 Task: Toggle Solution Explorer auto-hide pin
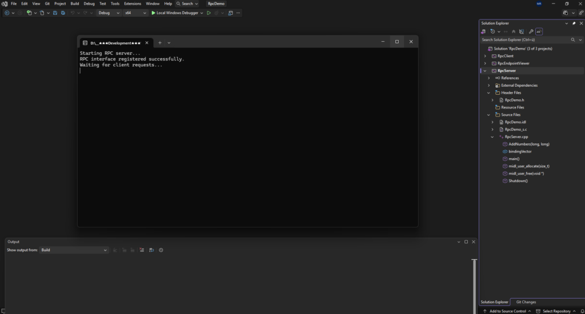click(x=574, y=23)
